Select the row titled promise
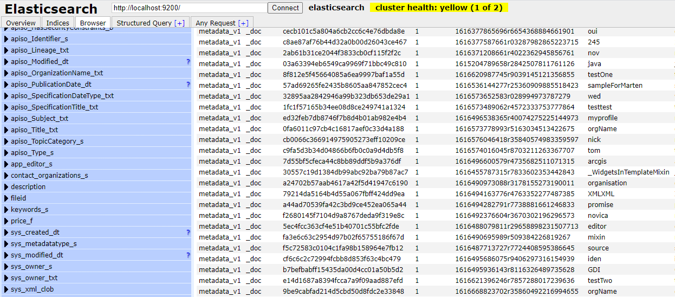675x297 pixels. pos(435,205)
